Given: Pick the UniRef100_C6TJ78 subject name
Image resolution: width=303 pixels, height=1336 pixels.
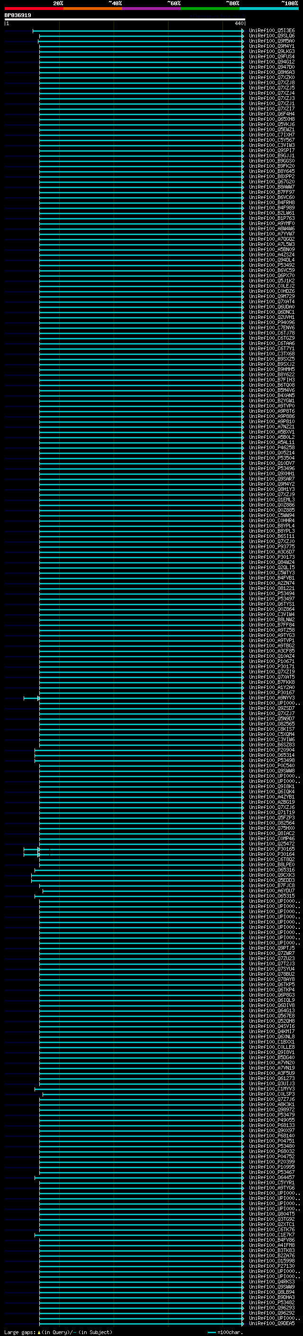Looking at the screenshot, I should click(272, 333).
